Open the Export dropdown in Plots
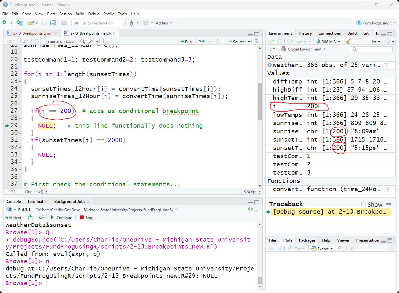This screenshot has width=399, height=293. point(322,249)
